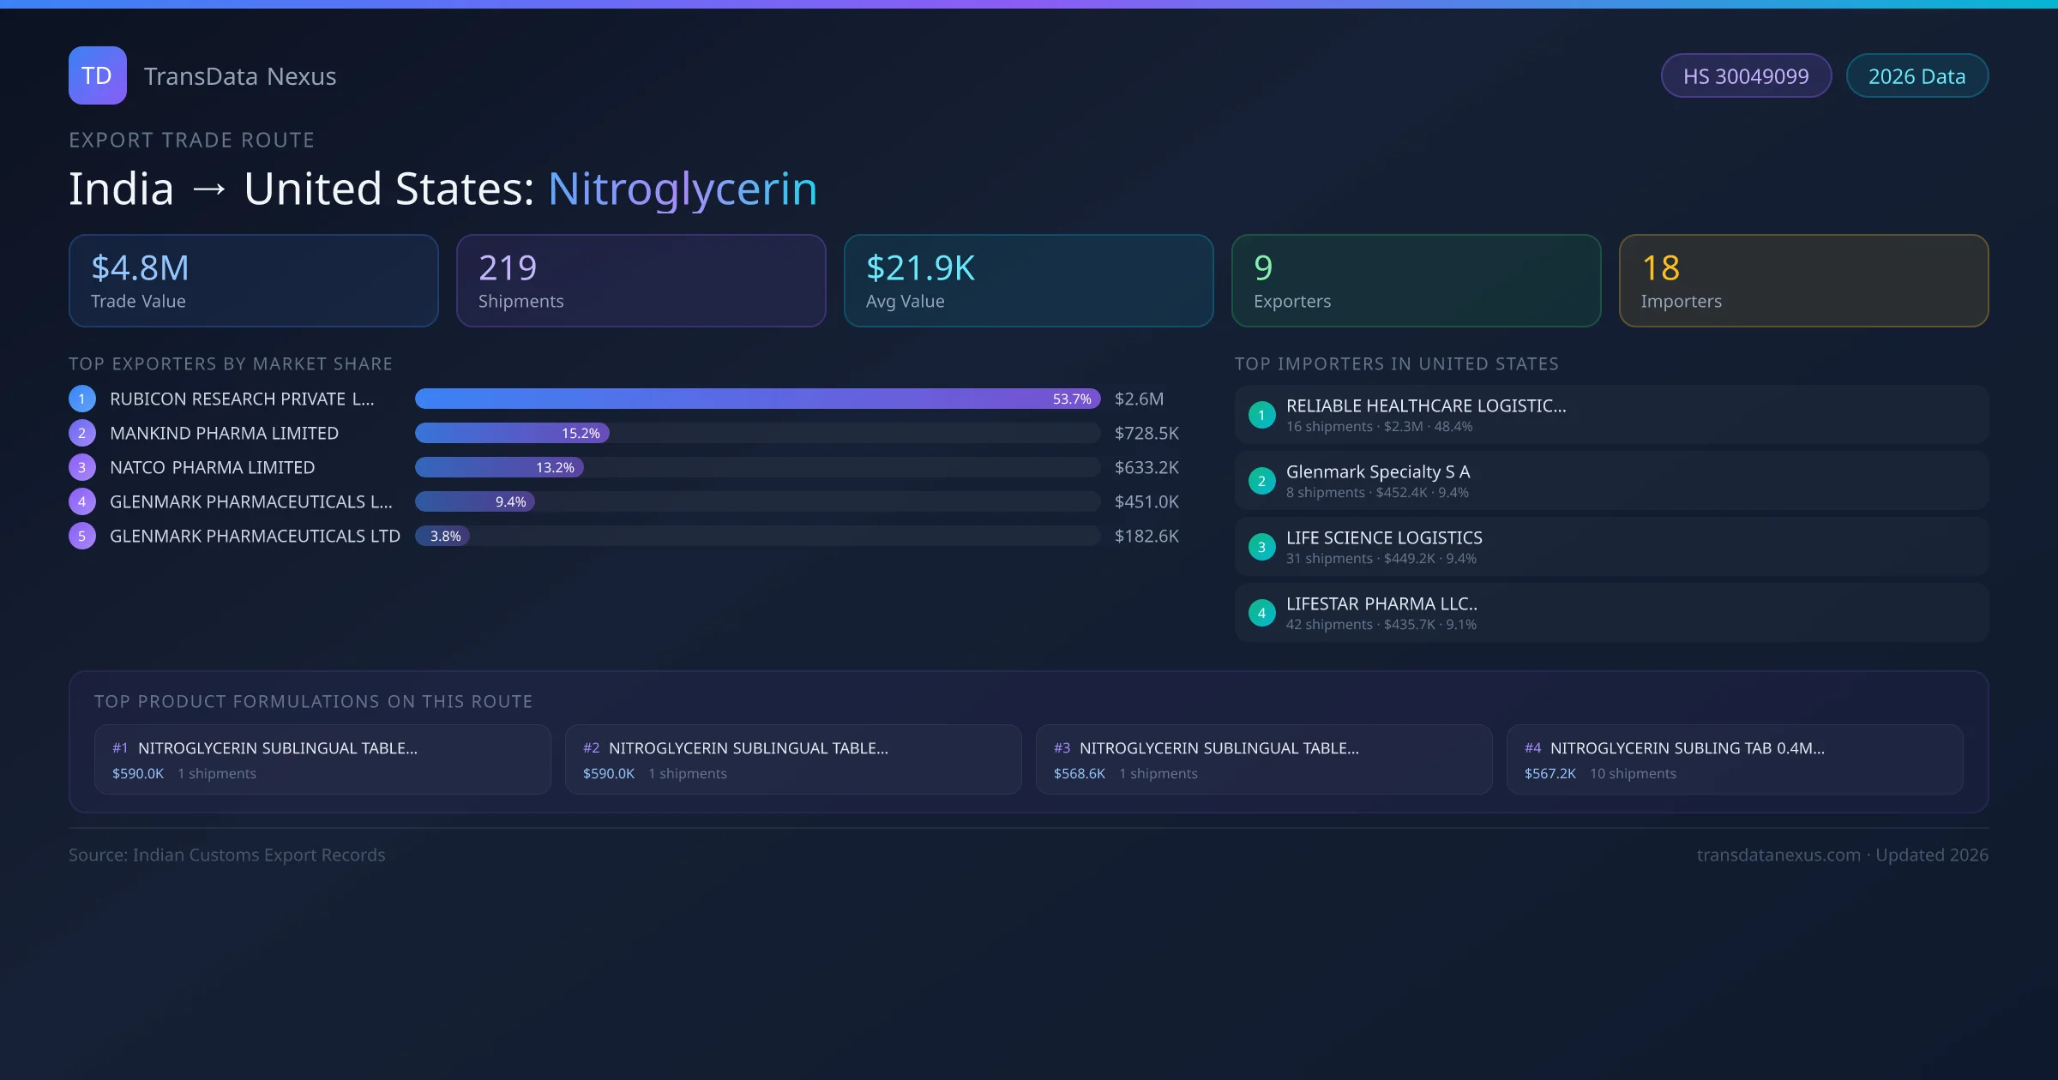Toggle the HS 30049099 filter pill
2058x1080 pixels.
pyautogui.click(x=1746, y=75)
